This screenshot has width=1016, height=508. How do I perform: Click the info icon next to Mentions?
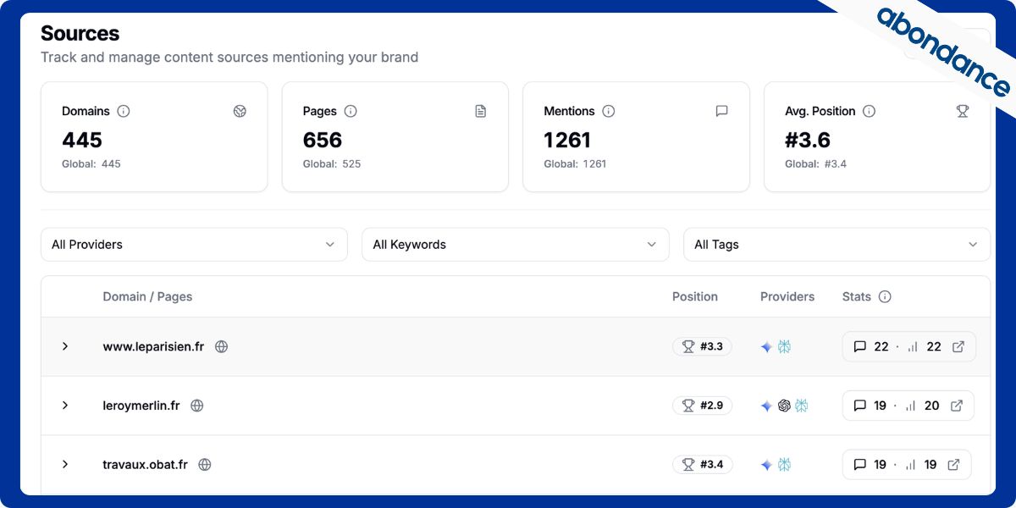(609, 111)
